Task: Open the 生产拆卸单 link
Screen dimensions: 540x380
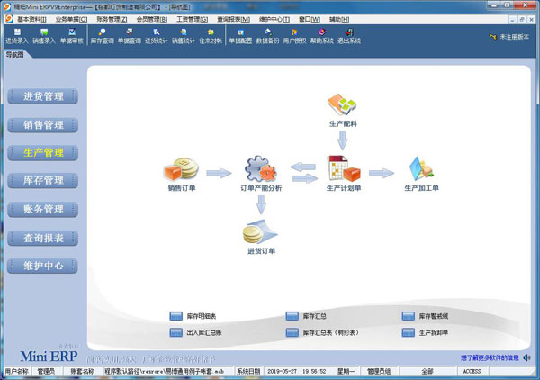Action: coord(433,332)
